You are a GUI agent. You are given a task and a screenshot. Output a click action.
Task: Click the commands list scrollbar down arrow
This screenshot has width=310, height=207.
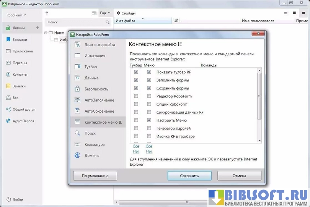click(259, 141)
